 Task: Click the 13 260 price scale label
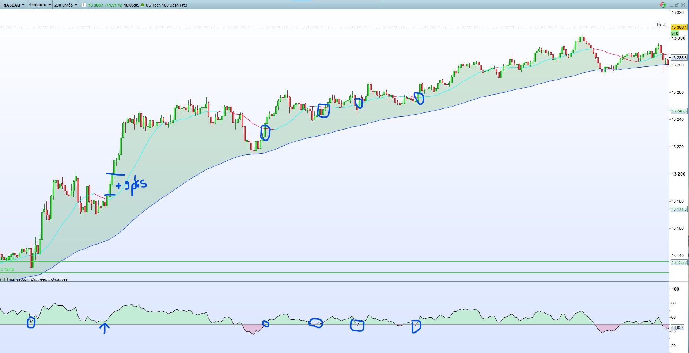point(677,92)
